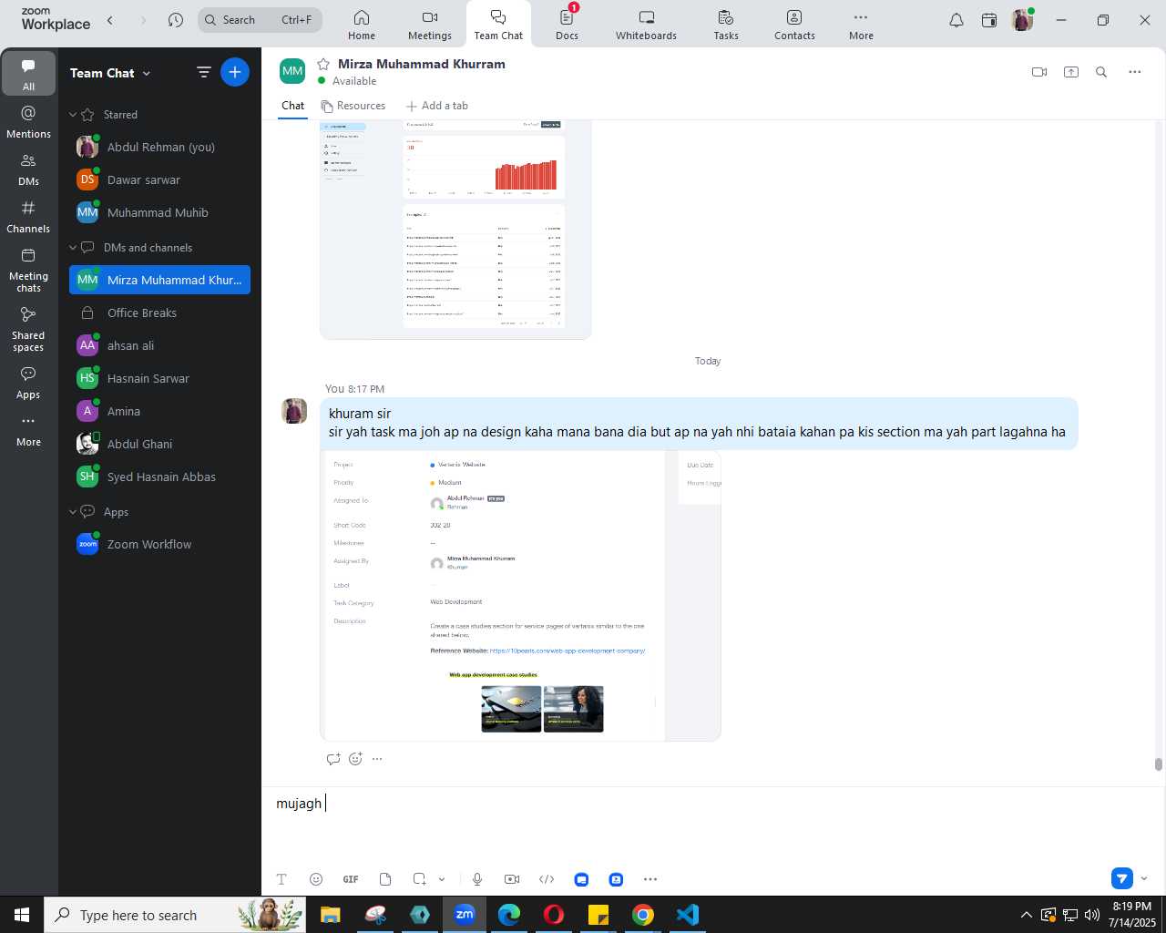Image resolution: width=1166 pixels, height=933 pixels.
Task: Open the emoji picker in composer
Action: coord(316,879)
